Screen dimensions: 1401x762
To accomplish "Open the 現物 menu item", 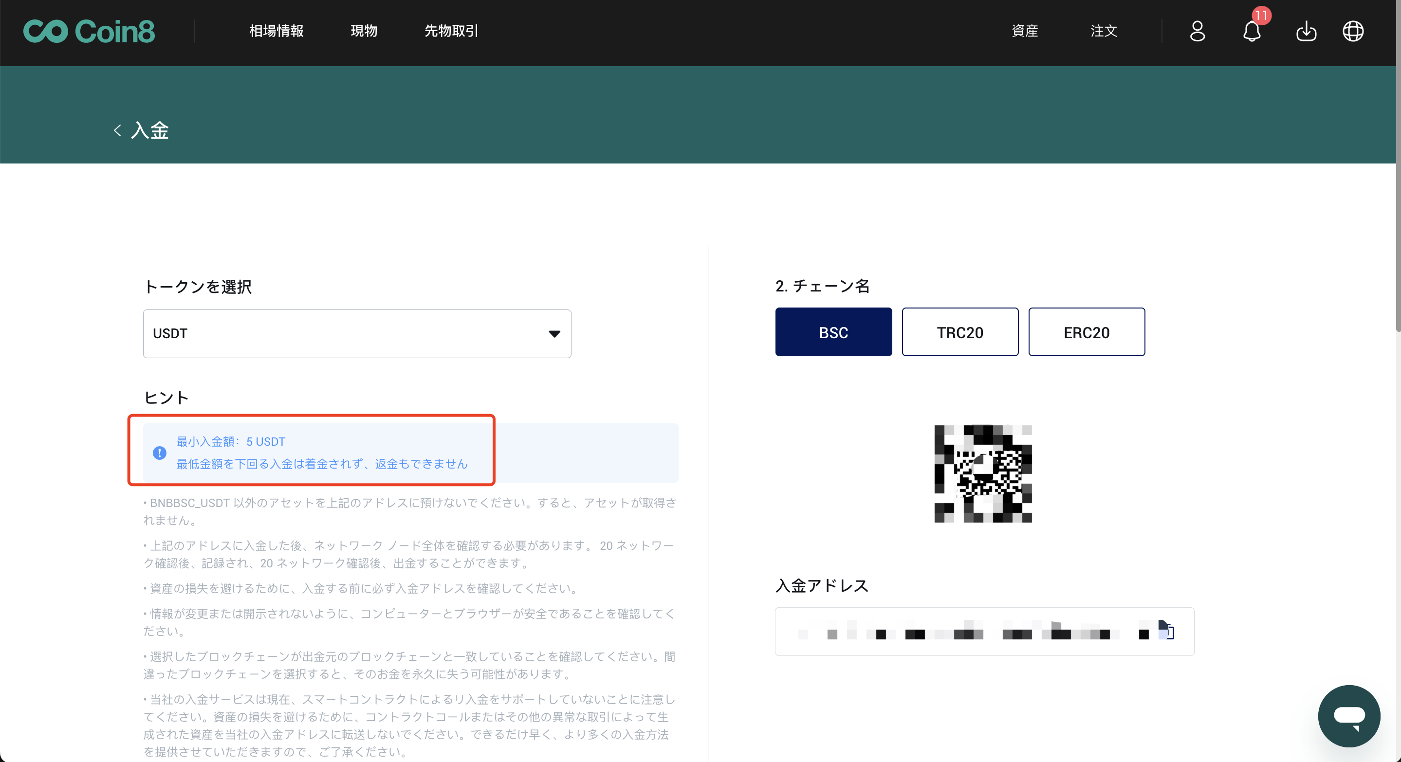I will (x=364, y=32).
